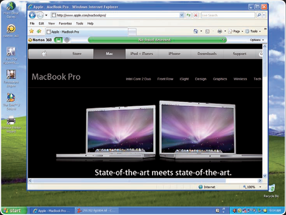Viewport: 286px width, 215px height.
Task: Click the address bar URL field
Action: (115, 15)
